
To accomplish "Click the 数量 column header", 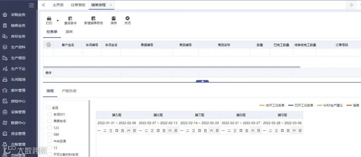I will click(260, 45).
